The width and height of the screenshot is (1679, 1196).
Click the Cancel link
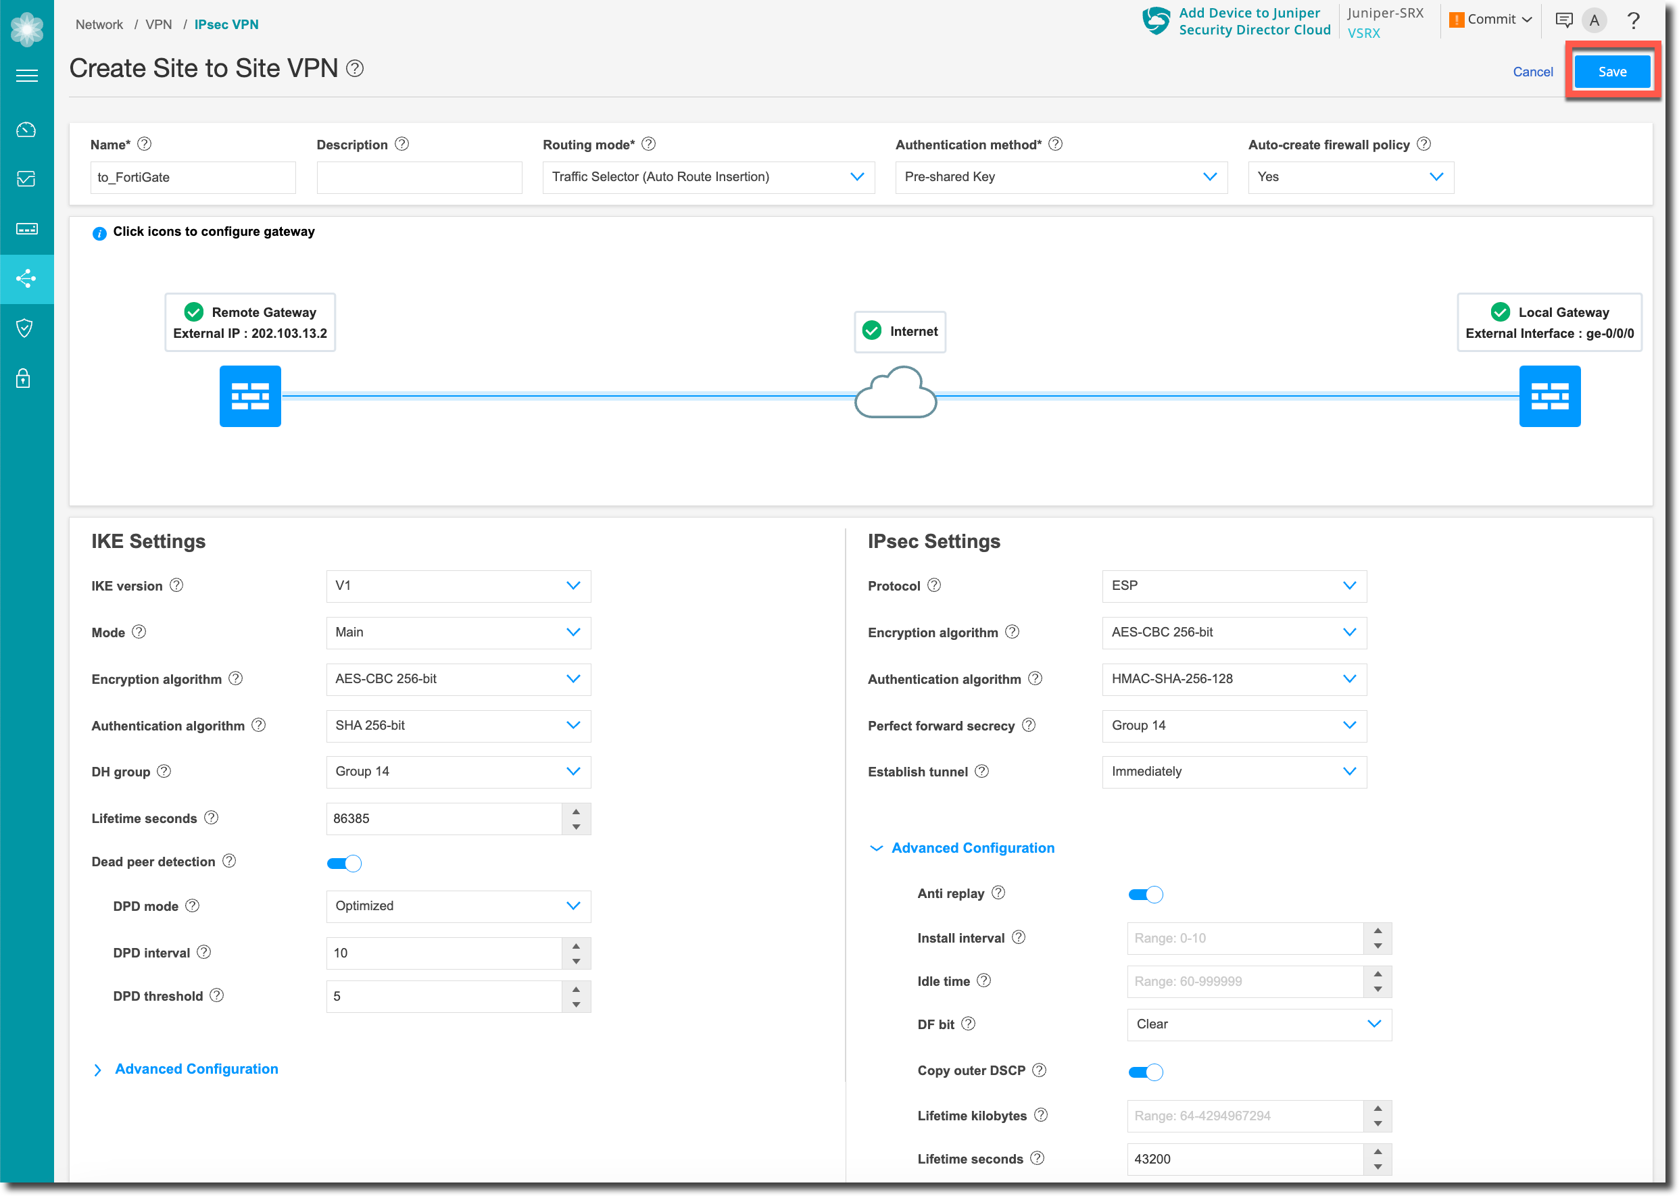tap(1532, 72)
